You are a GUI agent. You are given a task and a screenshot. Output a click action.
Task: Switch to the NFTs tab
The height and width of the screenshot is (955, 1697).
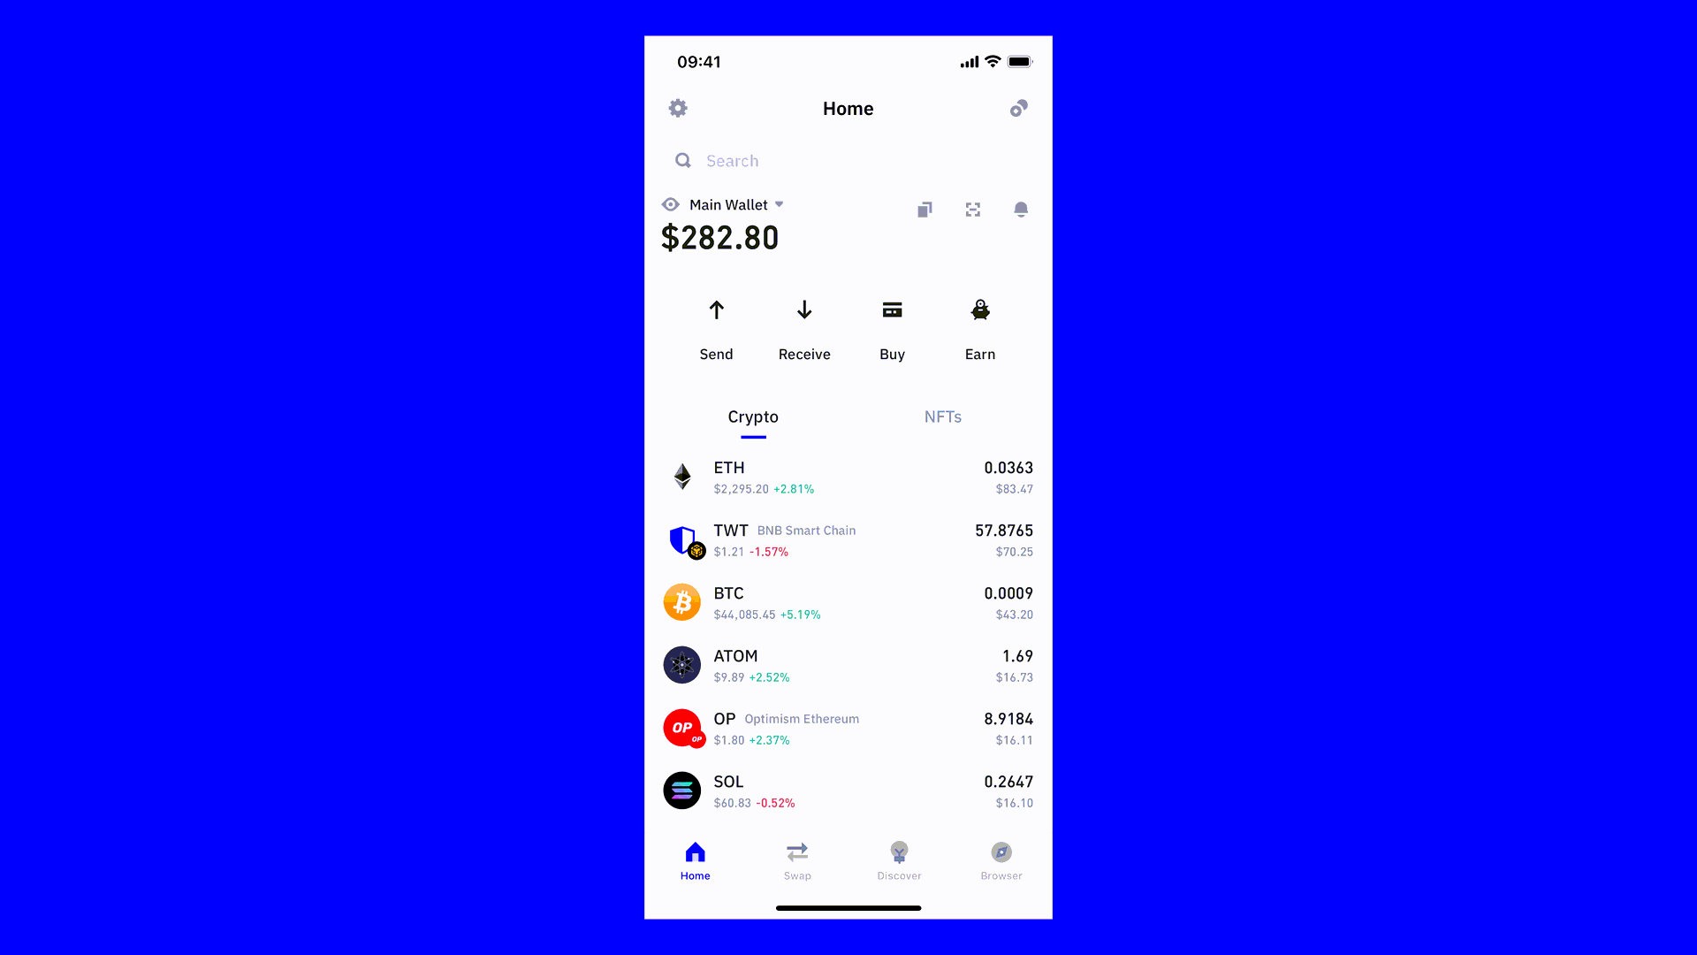(941, 416)
